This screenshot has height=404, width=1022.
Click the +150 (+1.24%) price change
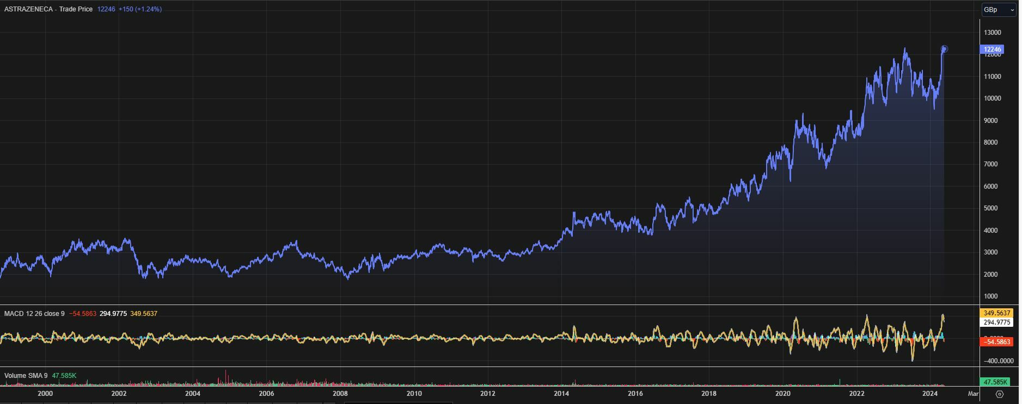[140, 9]
